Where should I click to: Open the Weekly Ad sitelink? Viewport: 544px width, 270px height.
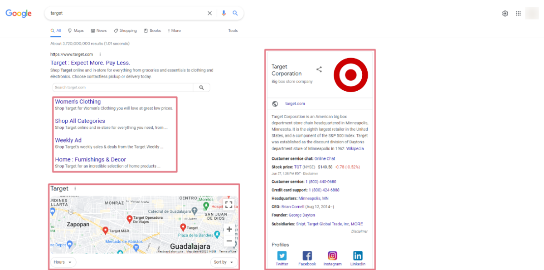pyautogui.click(x=68, y=140)
